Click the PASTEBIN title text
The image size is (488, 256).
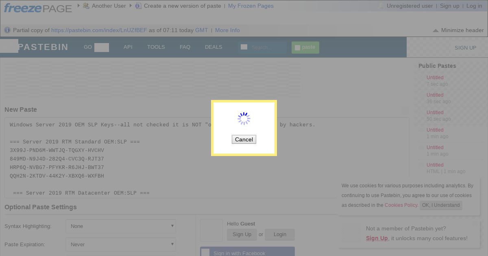(x=43, y=47)
